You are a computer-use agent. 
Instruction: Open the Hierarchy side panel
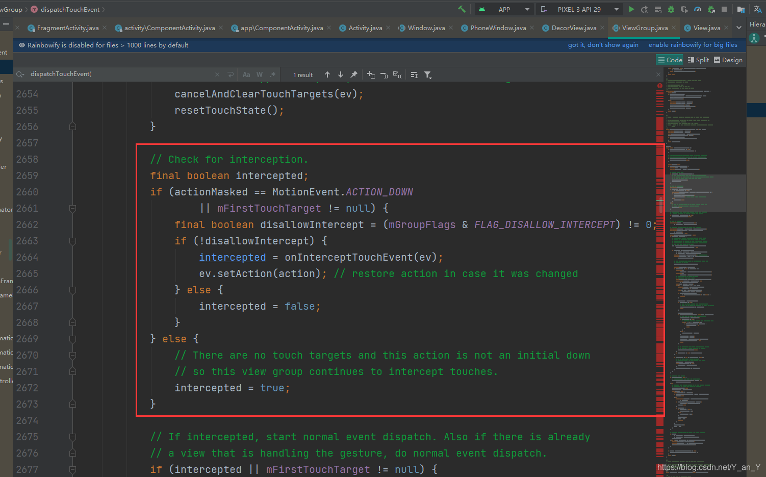click(757, 24)
